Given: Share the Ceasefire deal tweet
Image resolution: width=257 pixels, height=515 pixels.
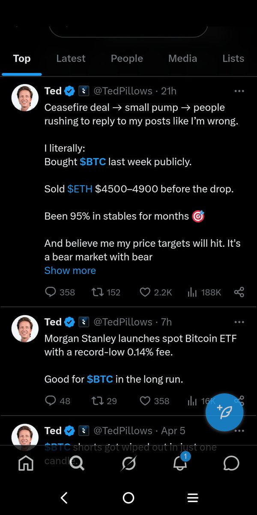Looking at the screenshot, I should (239, 292).
